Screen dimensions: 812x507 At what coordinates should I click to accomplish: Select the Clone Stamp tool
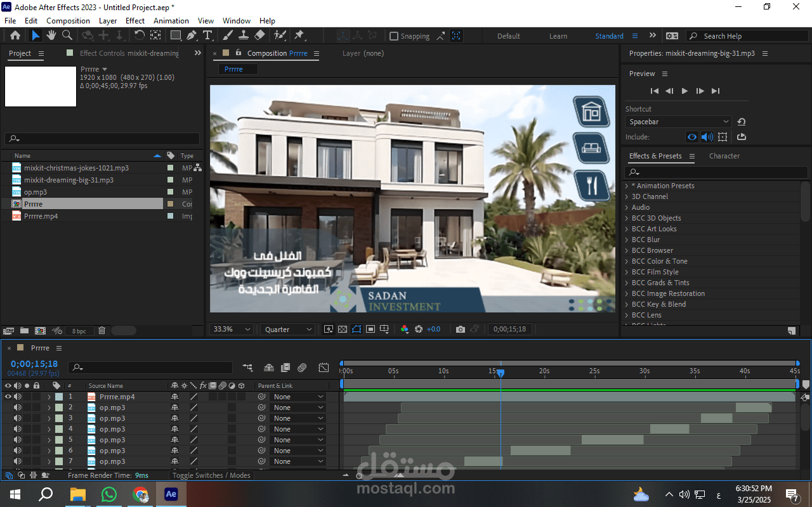point(244,35)
